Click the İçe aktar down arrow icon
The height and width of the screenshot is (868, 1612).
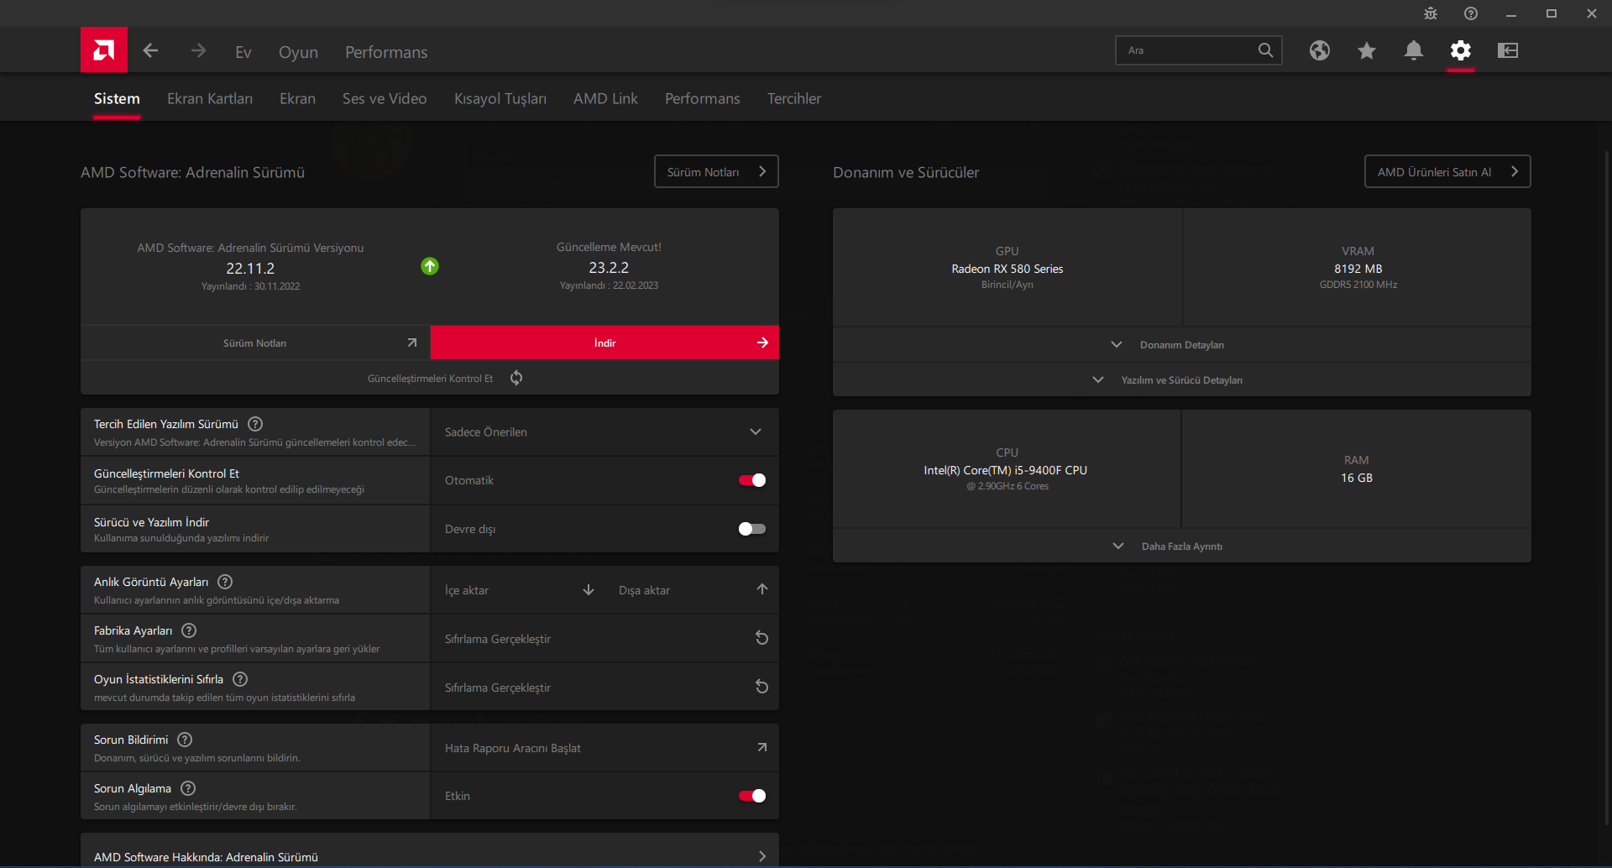(589, 590)
